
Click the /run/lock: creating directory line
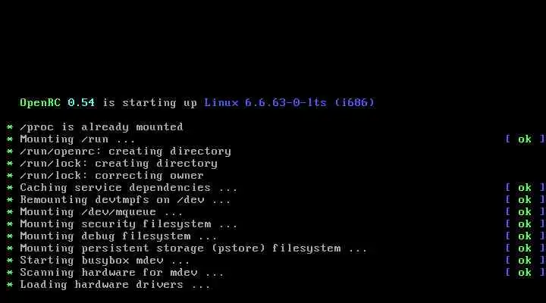(x=119, y=164)
